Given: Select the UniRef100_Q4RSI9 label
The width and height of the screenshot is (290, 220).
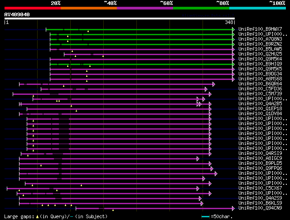Looking at the screenshot, I should click(x=260, y=153).
